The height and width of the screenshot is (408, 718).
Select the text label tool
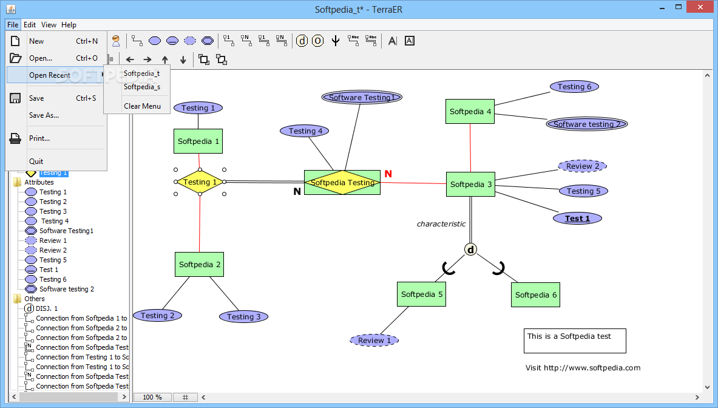pos(393,41)
